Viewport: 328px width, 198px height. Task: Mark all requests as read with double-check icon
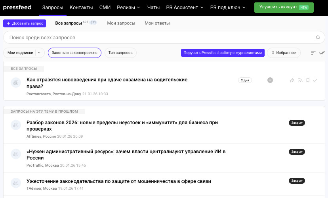tap(322, 53)
